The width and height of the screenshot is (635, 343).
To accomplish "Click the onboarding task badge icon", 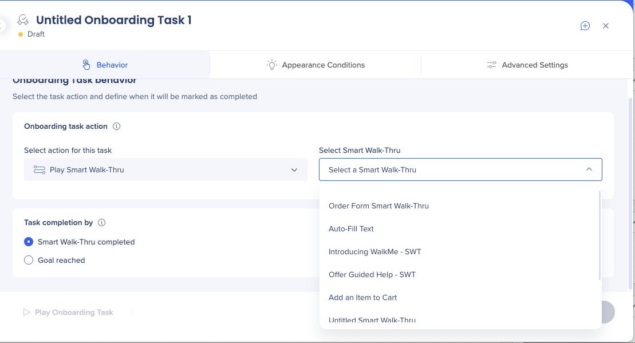I will pos(23,20).
